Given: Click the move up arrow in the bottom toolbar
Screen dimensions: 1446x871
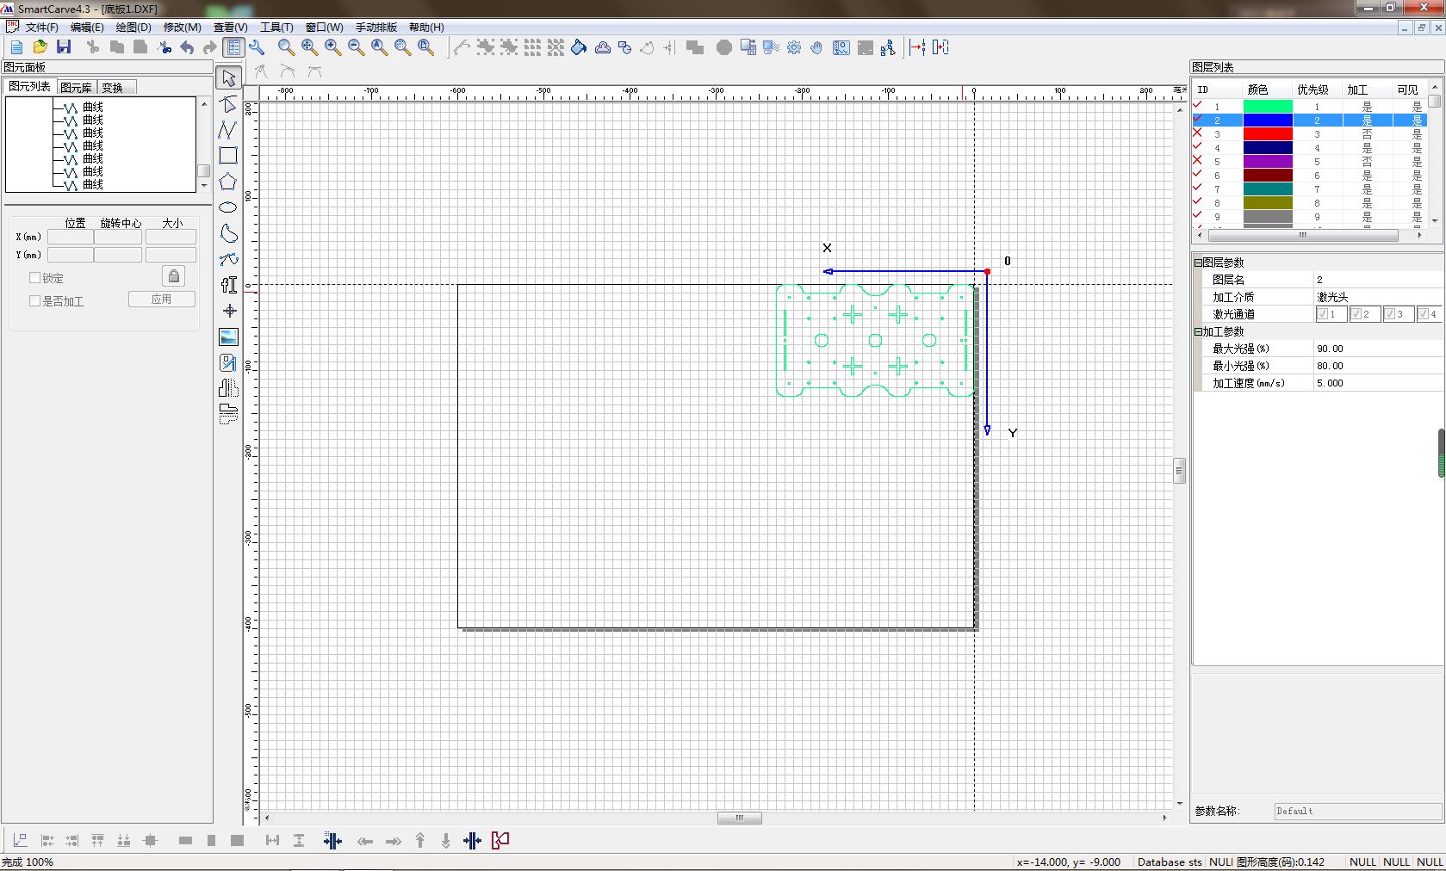Looking at the screenshot, I should coord(420,841).
